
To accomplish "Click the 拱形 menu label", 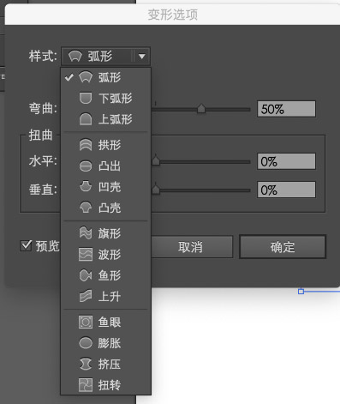I will 110,145.
